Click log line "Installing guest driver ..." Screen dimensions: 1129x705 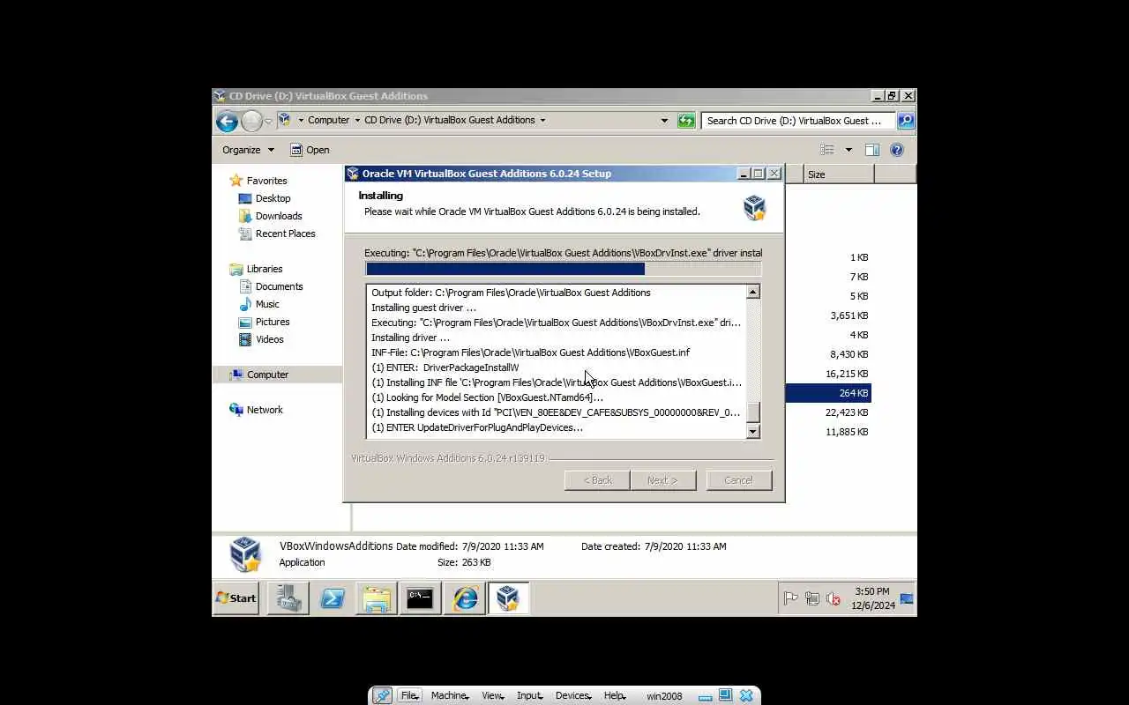(x=423, y=308)
